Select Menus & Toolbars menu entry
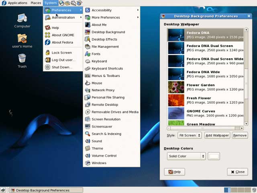Screen dimensions: 257x193 (x=112, y=76)
